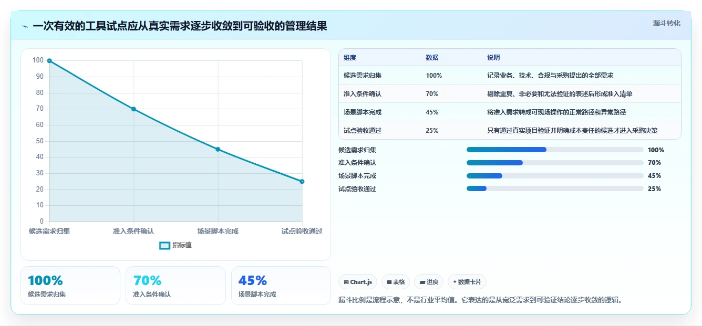The image size is (702, 326).
Task: Click the 100% value in the table
Action: [x=434, y=76]
